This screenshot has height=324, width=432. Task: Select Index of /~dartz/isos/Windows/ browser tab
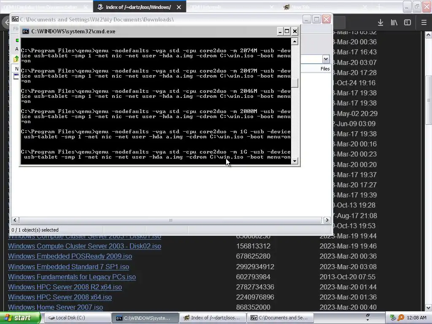(138, 7)
